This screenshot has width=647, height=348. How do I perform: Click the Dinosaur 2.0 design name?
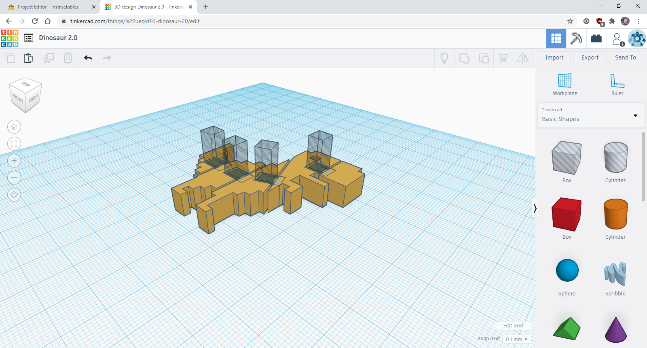point(58,38)
